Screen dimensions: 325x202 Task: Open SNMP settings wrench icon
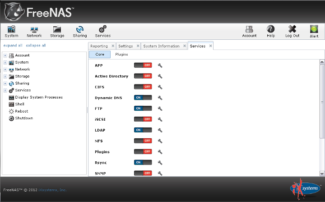click(160, 174)
